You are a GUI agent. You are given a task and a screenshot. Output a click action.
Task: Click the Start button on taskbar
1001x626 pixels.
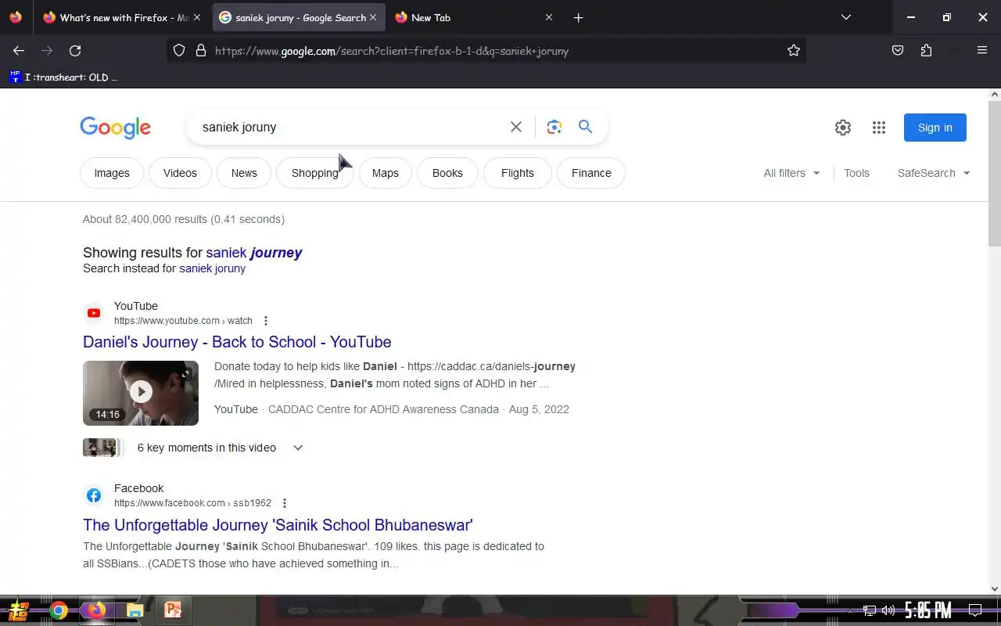click(x=19, y=610)
